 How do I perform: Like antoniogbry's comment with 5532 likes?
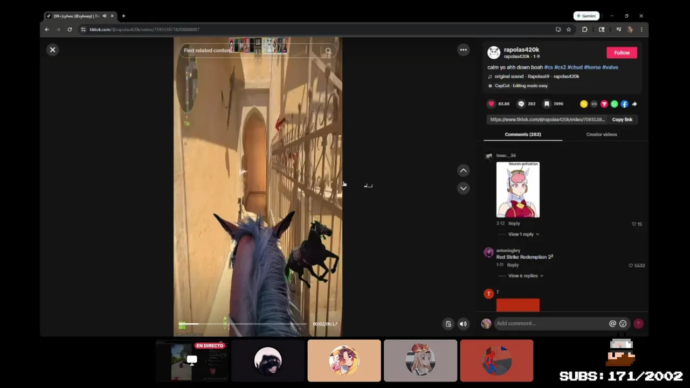pyautogui.click(x=631, y=266)
